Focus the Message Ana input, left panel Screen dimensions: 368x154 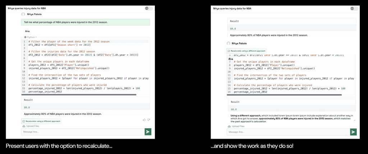coord(83,132)
